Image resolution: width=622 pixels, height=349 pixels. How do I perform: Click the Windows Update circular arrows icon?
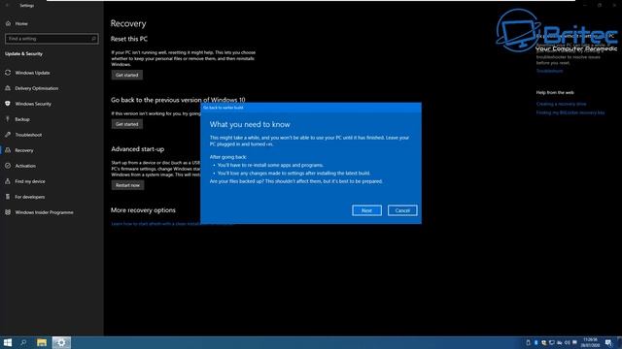8,73
